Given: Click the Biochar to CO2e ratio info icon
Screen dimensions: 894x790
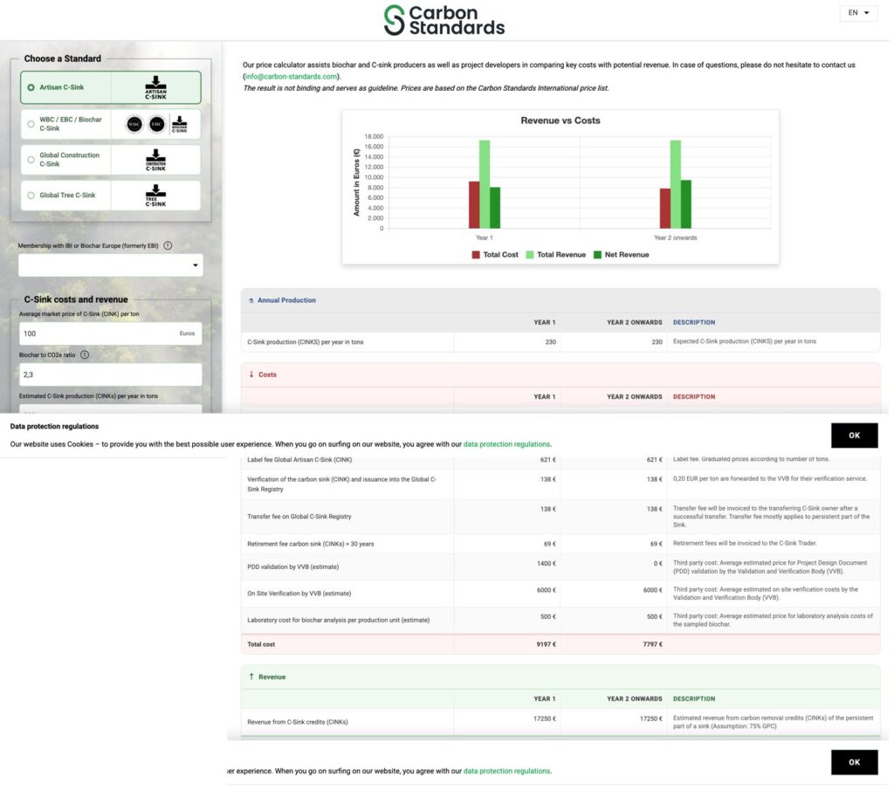Looking at the screenshot, I should [x=85, y=354].
